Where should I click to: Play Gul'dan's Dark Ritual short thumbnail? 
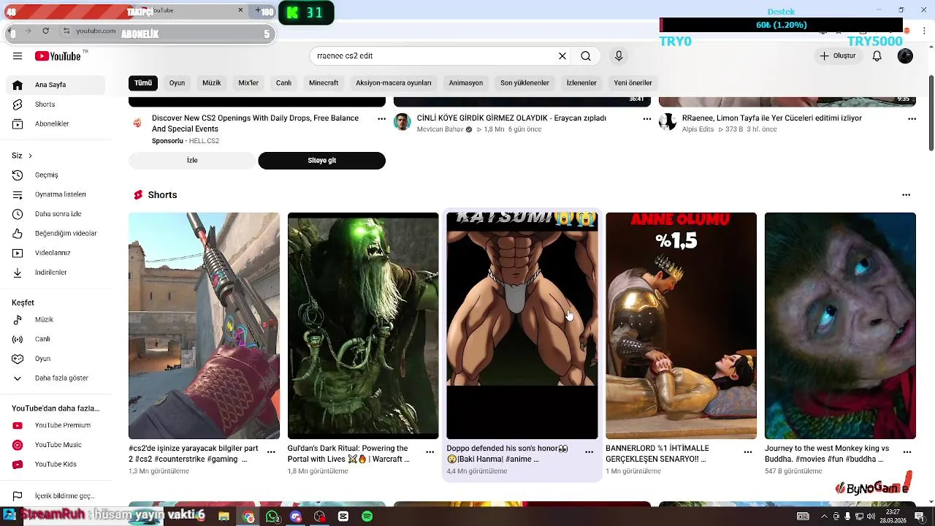[363, 326]
